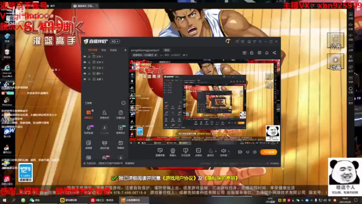Open the game-controller tool with the red badge
The image size is (362, 204).
click(x=105, y=158)
